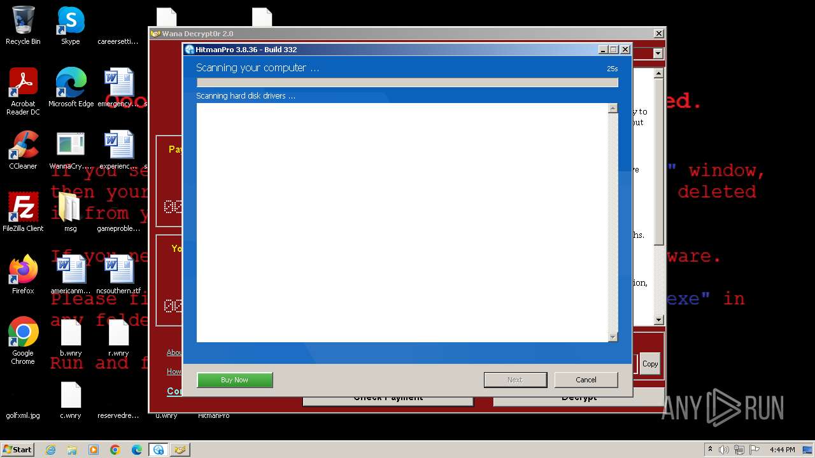Image resolution: width=815 pixels, height=458 pixels.
Task: Click the Copy button in Wana Decrypt0r
Action: pyautogui.click(x=650, y=364)
